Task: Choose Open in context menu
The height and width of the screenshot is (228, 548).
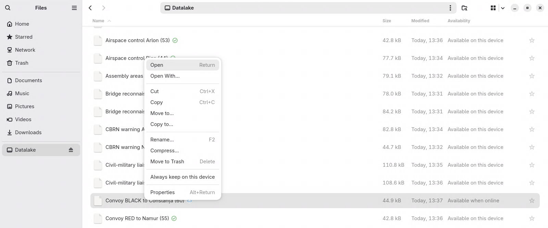Action: click(183, 65)
